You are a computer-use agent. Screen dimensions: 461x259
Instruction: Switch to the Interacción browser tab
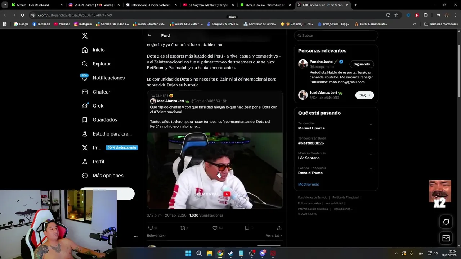(151, 5)
